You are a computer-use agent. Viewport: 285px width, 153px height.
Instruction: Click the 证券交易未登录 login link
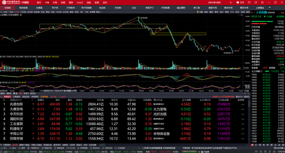[214, 2]
